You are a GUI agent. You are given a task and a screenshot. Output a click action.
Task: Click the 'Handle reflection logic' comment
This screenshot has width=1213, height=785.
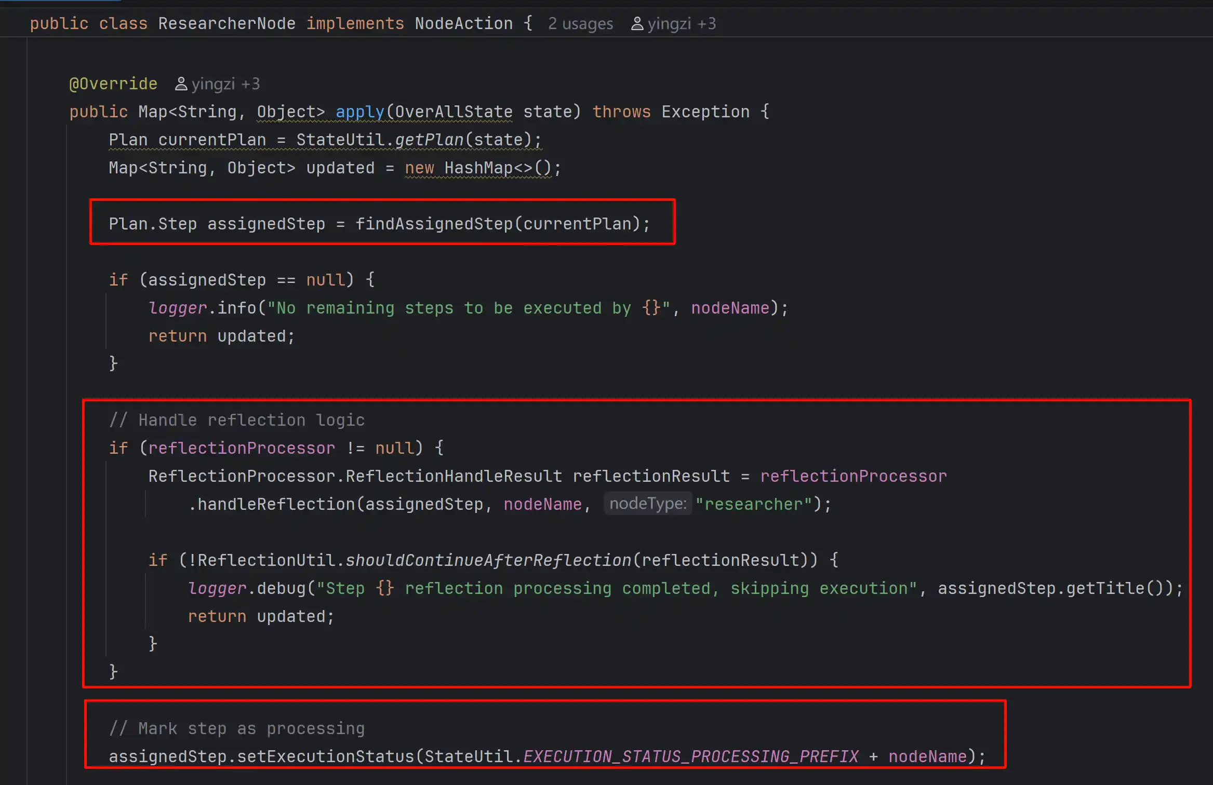(x=237, y=420)
